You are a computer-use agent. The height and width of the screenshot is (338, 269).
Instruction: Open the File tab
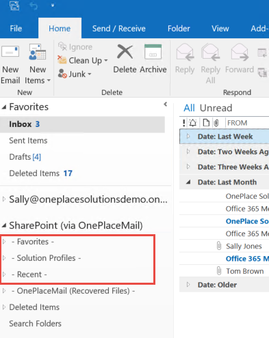coord(16,29)
